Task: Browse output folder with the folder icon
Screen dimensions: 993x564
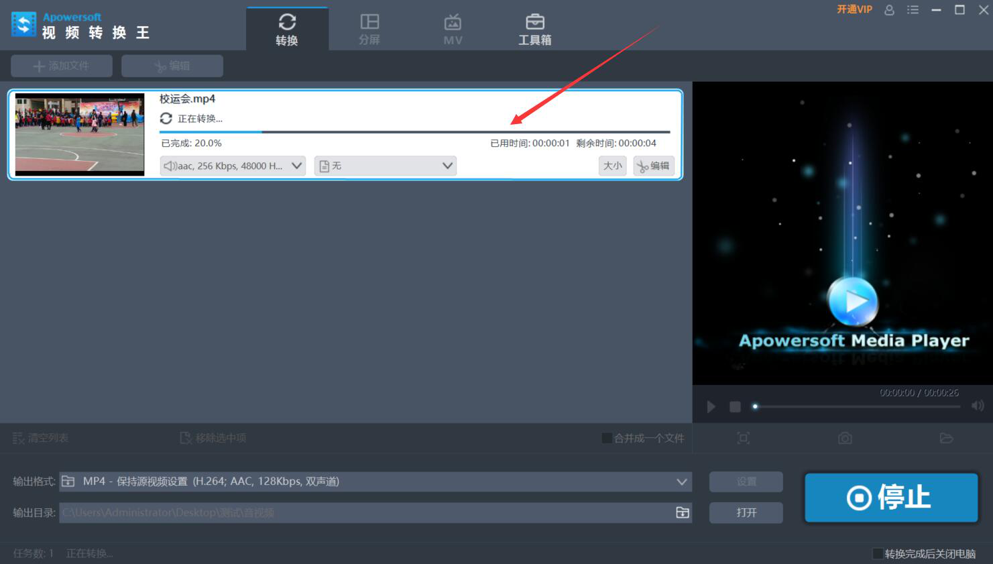Action: 683,512
